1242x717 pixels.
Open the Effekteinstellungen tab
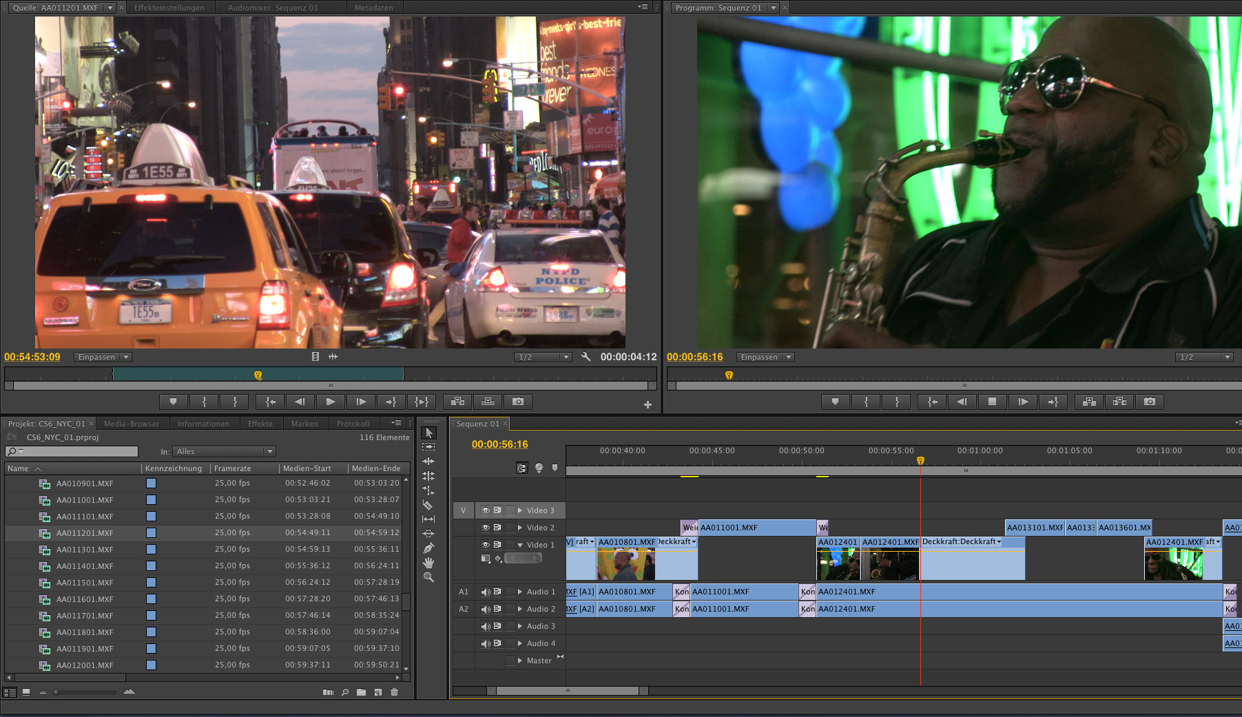click(169, 8)
